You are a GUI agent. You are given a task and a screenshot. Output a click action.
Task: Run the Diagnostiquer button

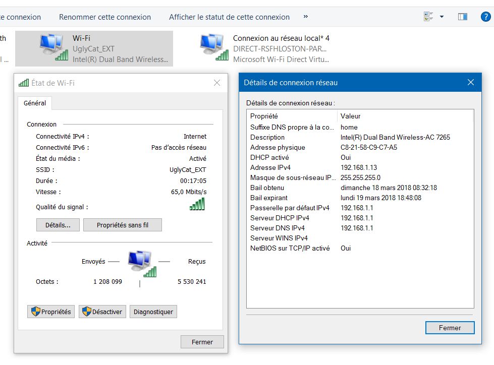(153, 312)
